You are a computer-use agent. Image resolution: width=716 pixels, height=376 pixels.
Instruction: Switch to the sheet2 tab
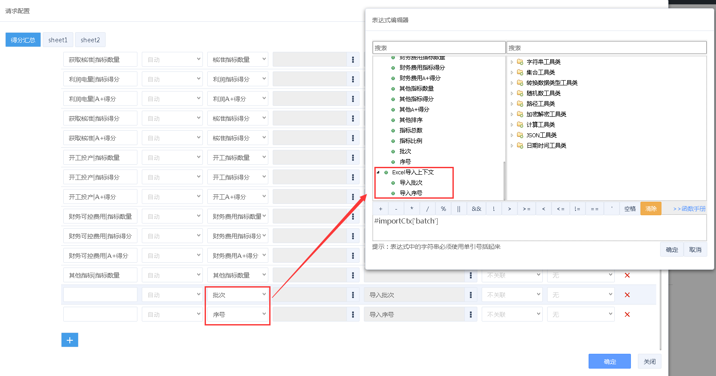click(x=90, y=40)
